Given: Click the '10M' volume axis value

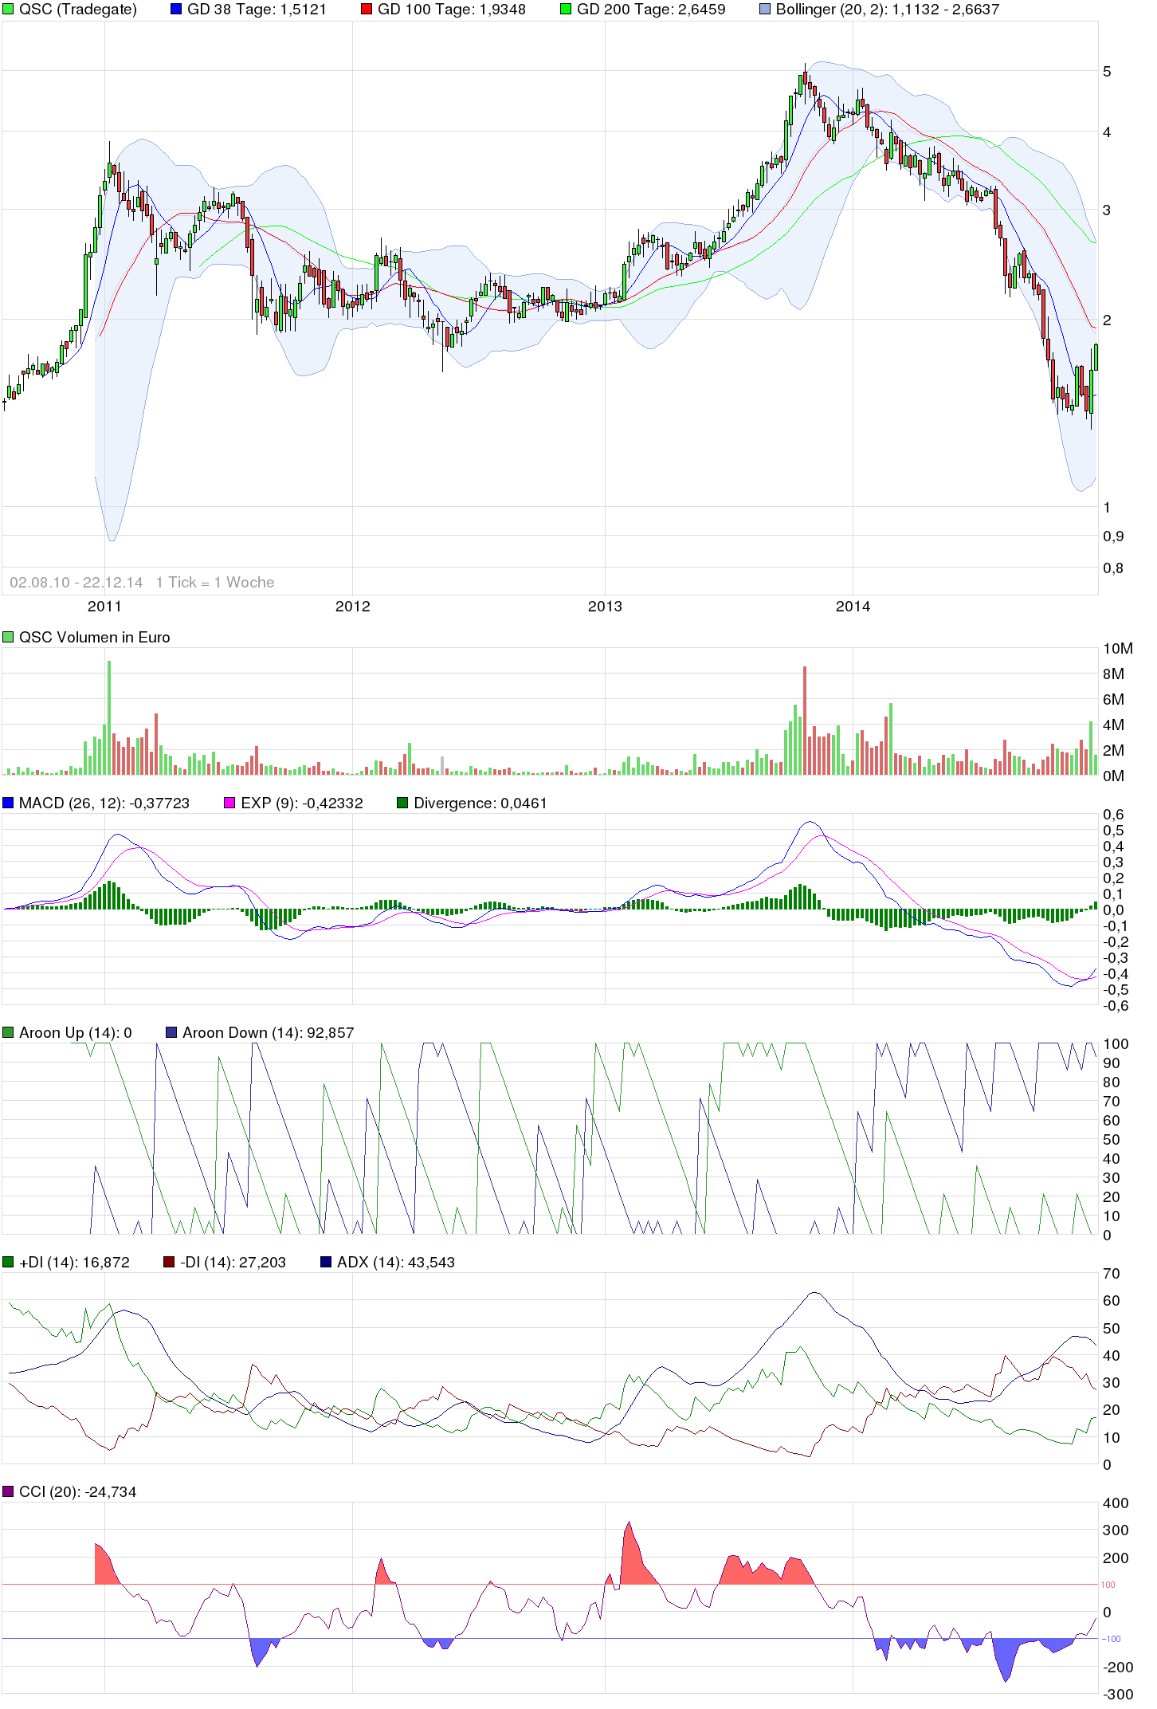Looking at the screenshot, I should (1117, 649).
